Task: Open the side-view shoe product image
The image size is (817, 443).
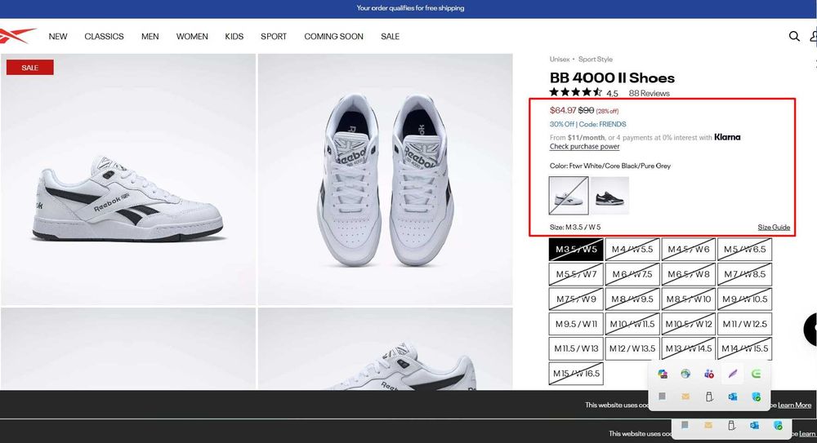Action: [128, 179]
